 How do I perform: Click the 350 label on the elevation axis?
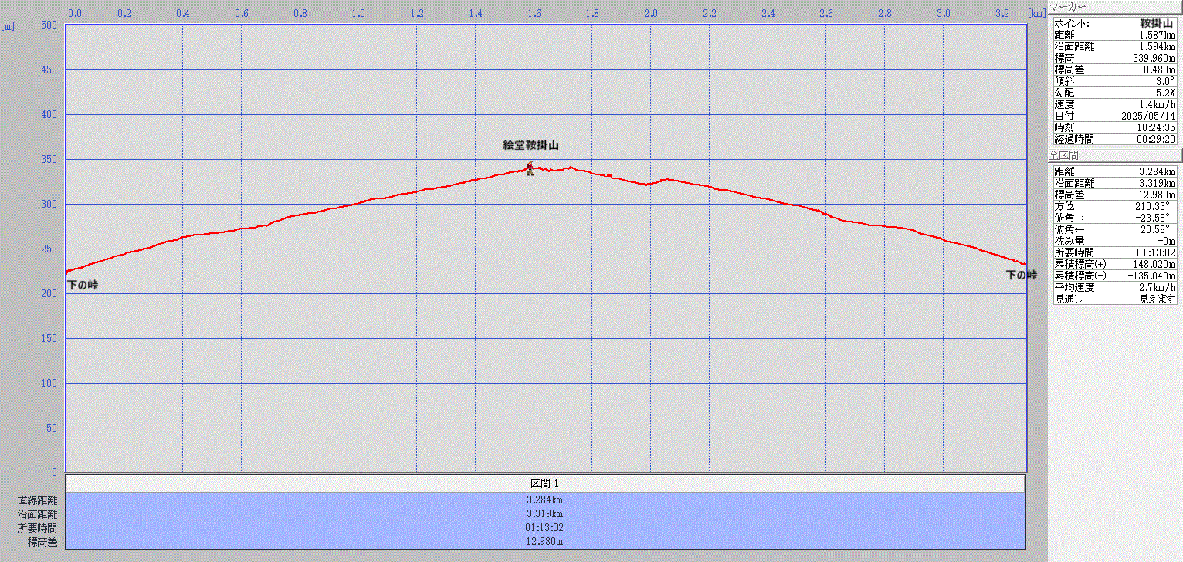pyautogui.click(x=49, y=160)
